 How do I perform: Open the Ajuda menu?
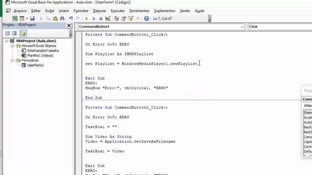199,11
